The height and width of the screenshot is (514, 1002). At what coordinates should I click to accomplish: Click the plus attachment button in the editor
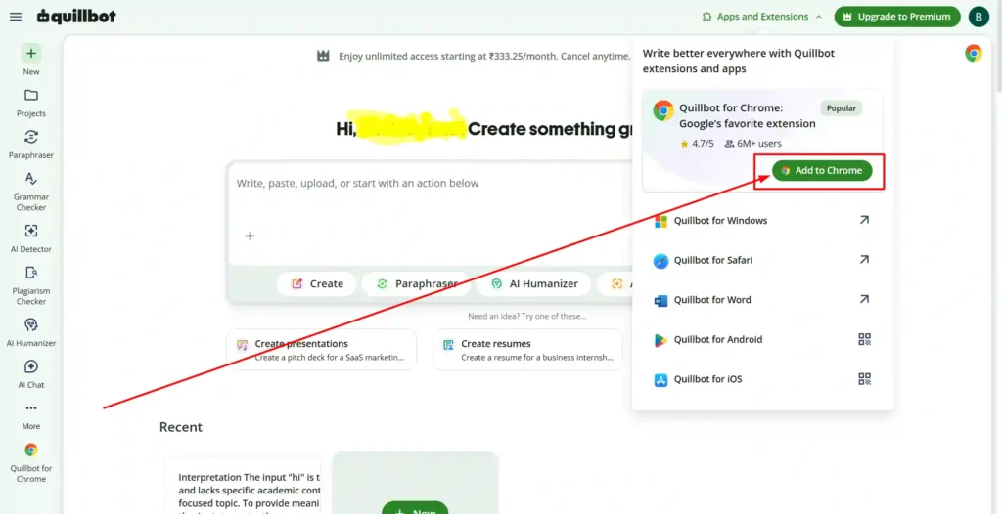250,236
